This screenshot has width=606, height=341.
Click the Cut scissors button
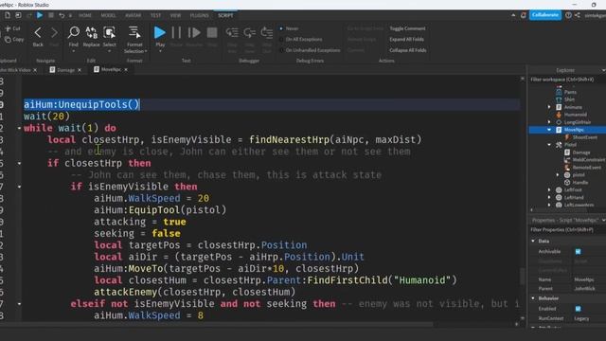[x=12, y=28]
